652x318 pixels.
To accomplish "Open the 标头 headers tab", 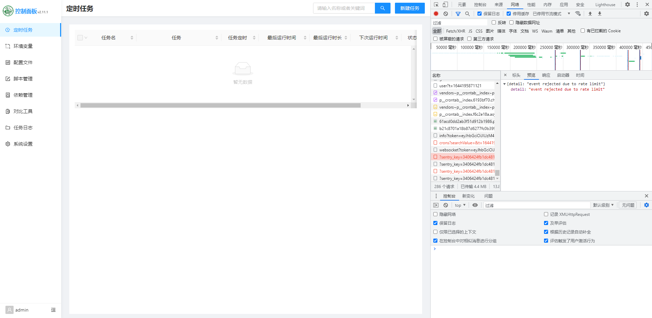I will click(516, 75).
